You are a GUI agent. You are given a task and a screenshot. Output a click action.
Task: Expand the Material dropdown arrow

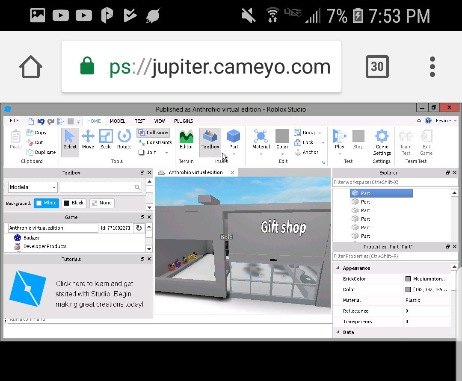tap(261, 154)
